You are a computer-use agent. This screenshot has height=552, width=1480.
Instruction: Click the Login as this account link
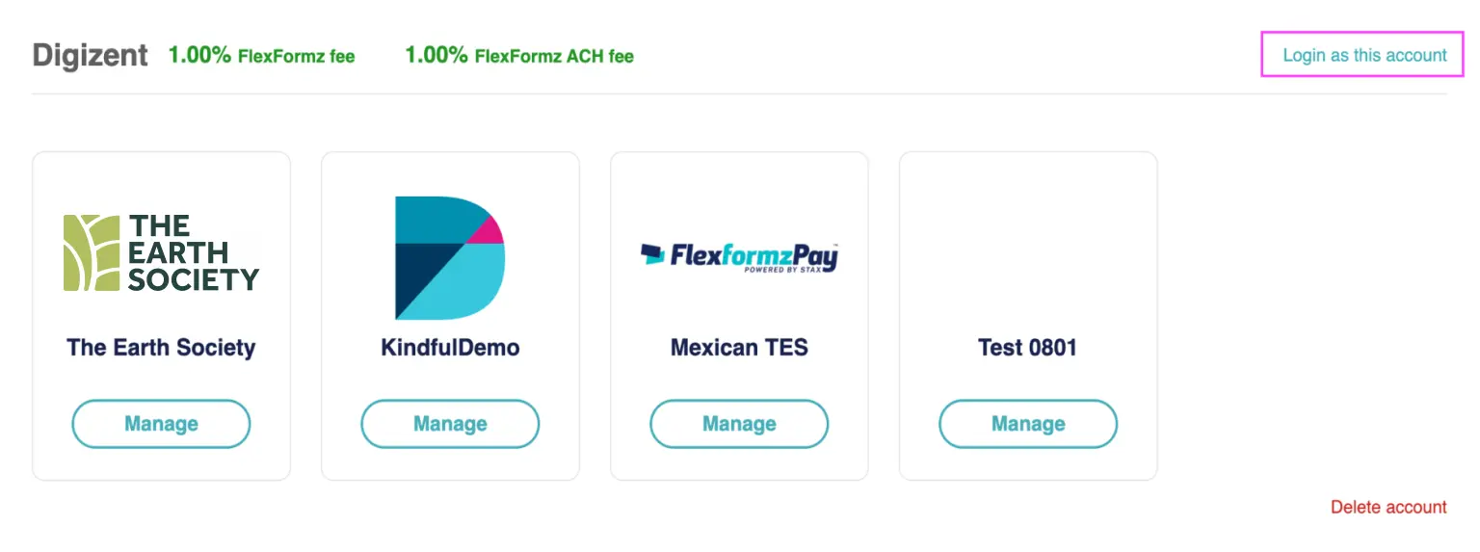pos(1363,55)
